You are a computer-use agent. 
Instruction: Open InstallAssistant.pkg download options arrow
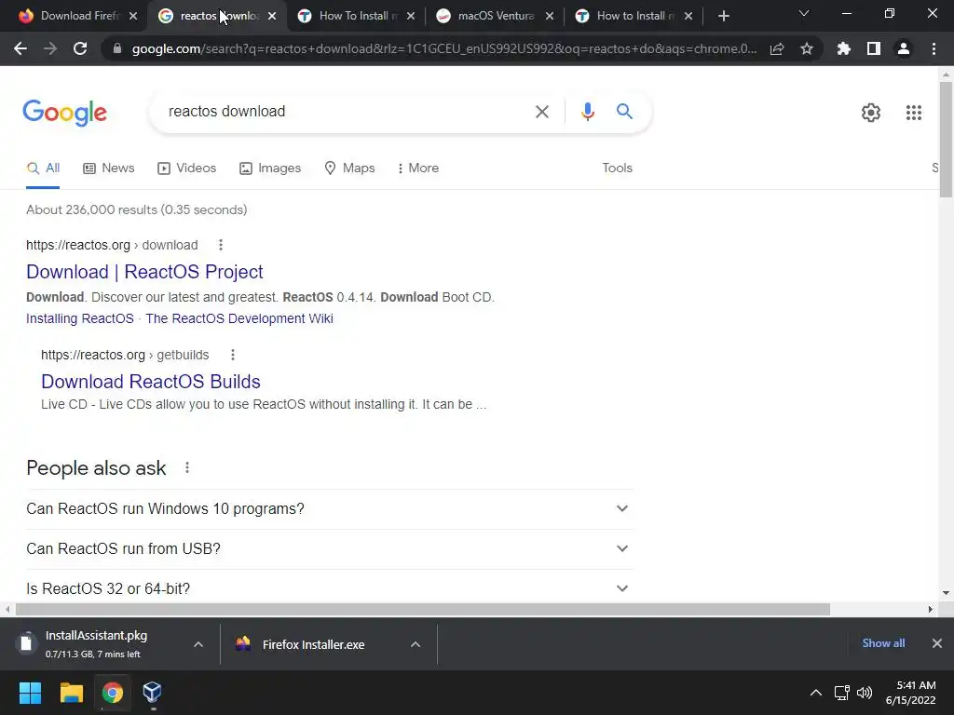point(198,644)
